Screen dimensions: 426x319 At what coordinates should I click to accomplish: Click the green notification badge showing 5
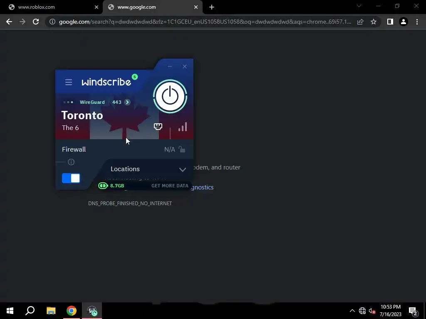(x=134, y=77)
